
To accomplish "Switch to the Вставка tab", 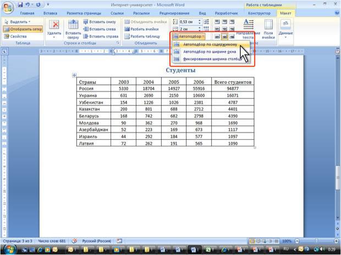I will pyautogui.click(x=50, y=13).
